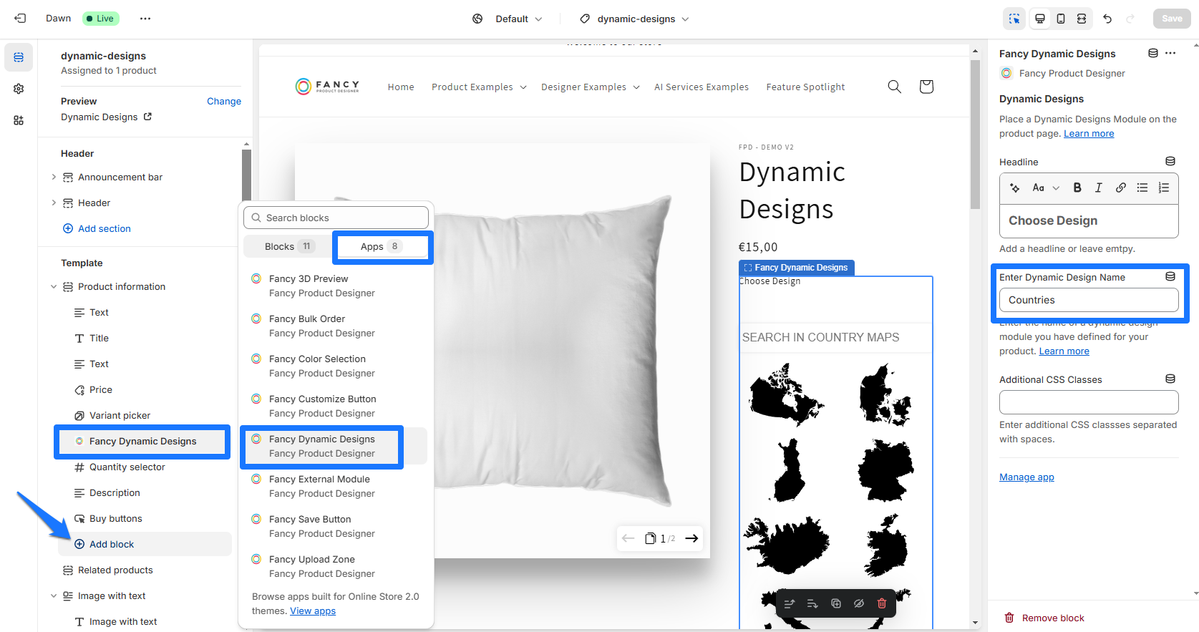Open three-dot menu in Fancy Dynamic Designs panel
The image size is (1199, 632).
1170,53
